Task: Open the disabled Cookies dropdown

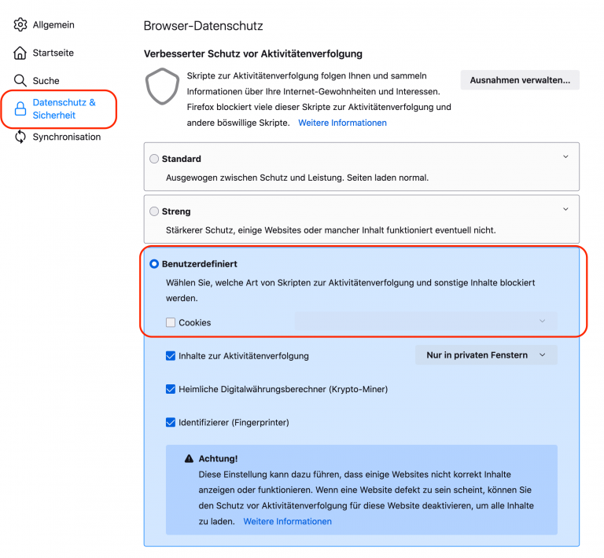Action: click(425, 321)
